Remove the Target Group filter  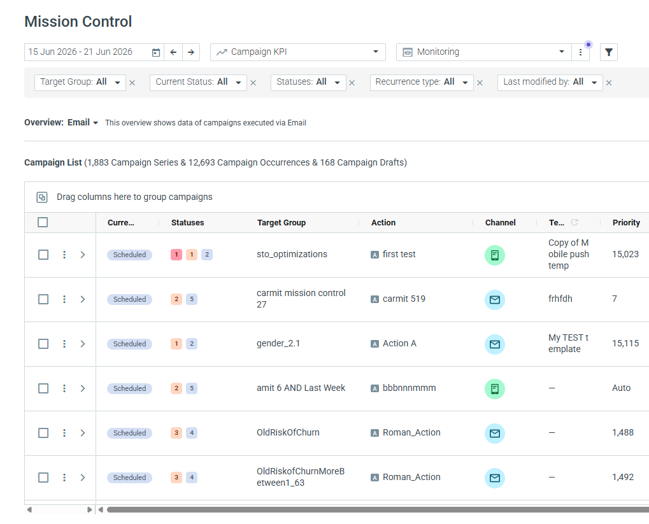pos(132,83)
